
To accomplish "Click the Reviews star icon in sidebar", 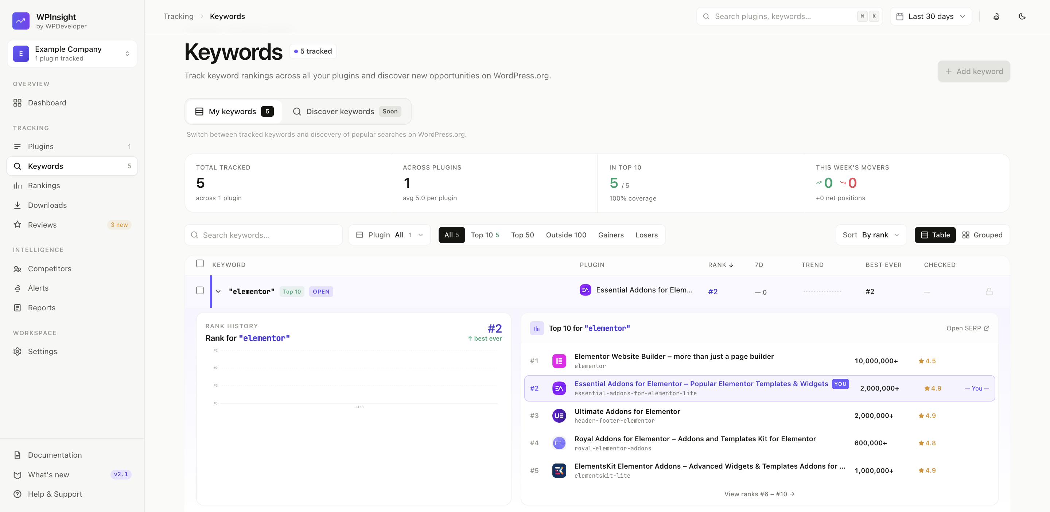I will tap(17, 225).
